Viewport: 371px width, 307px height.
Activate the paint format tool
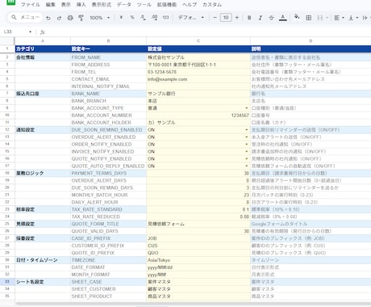pyautogui.click(x=81, y=18)
